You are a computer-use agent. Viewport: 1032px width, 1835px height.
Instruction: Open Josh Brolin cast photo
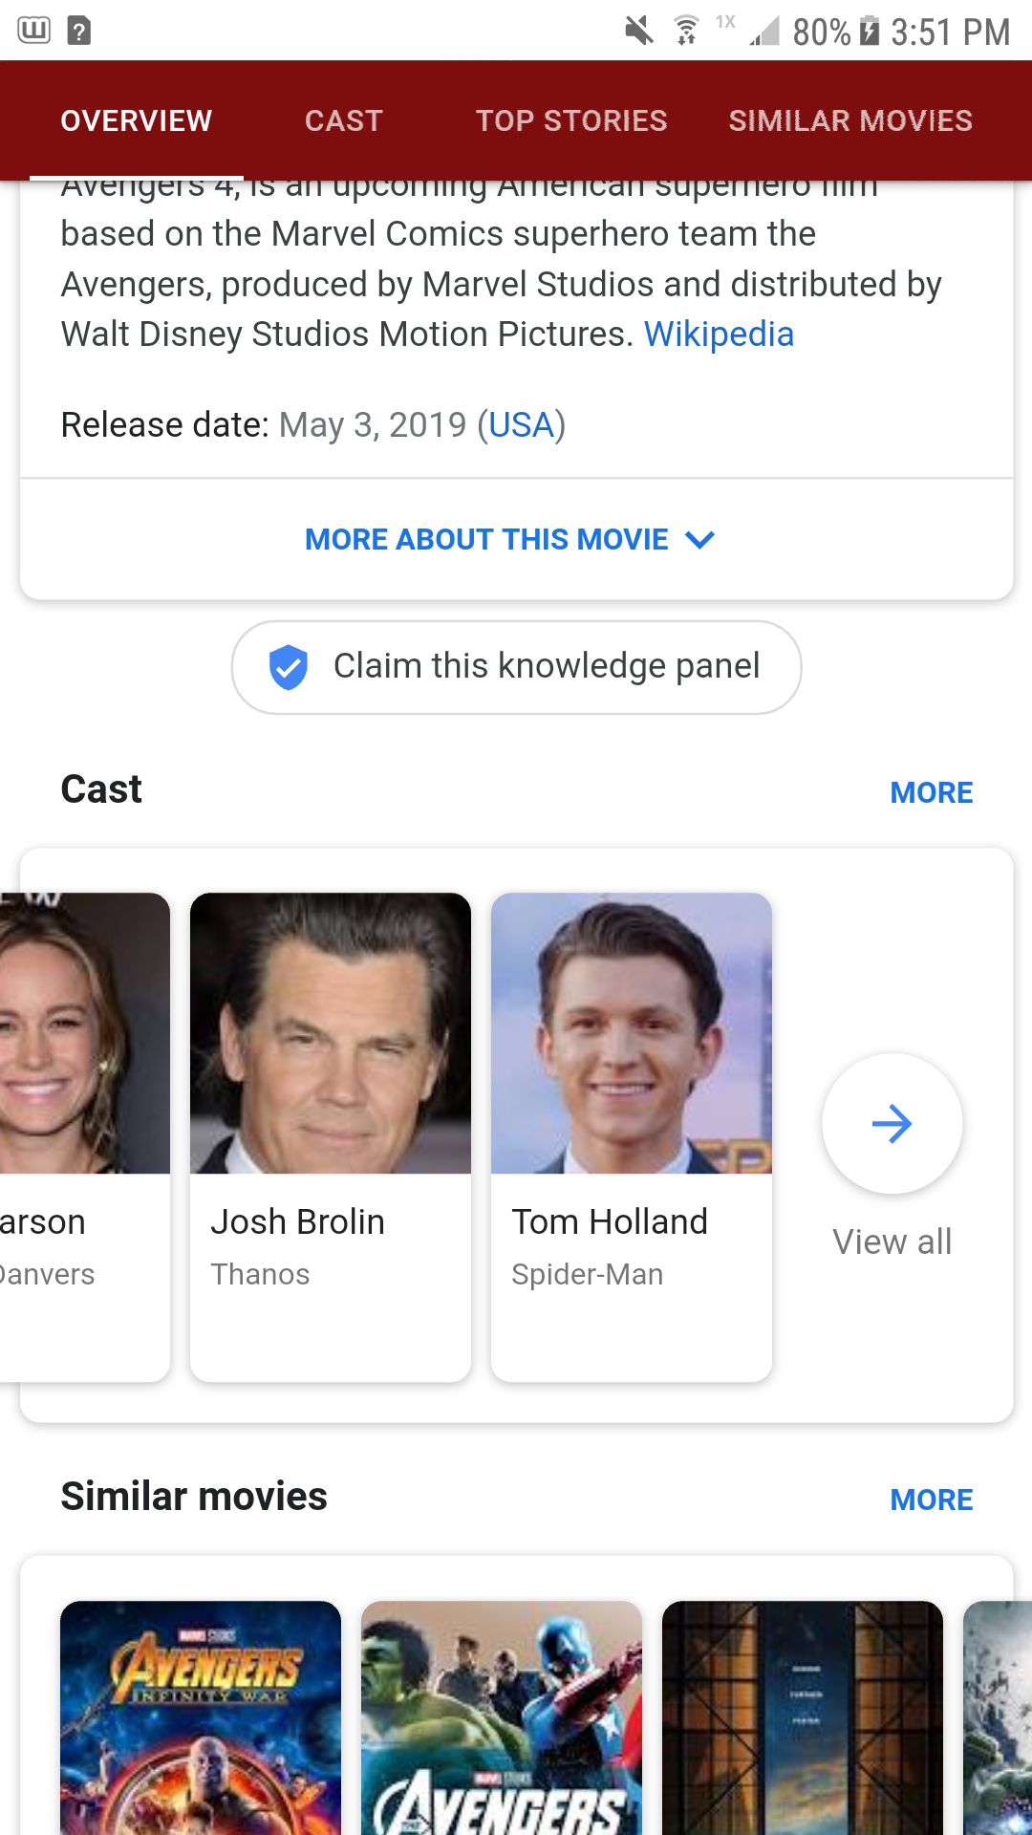point(331,1033)
